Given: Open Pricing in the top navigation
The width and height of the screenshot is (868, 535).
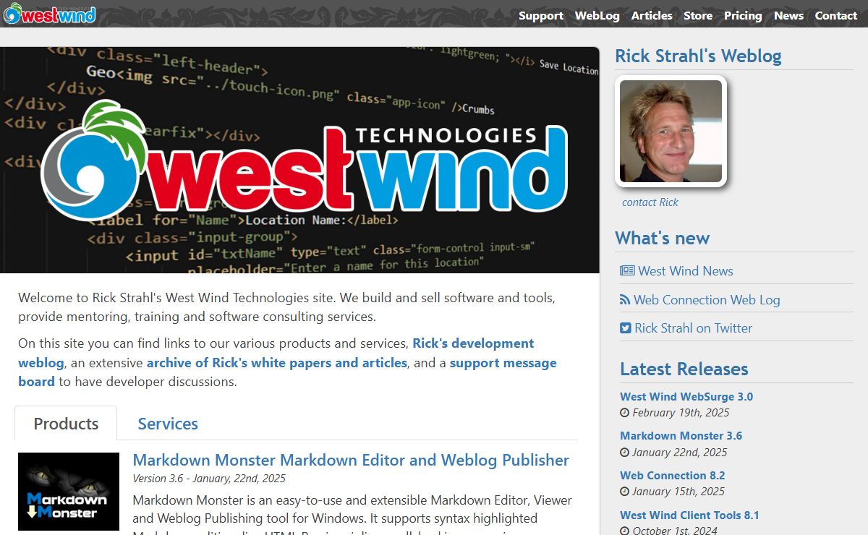Looking at the screenshot, I should [743, 15].
